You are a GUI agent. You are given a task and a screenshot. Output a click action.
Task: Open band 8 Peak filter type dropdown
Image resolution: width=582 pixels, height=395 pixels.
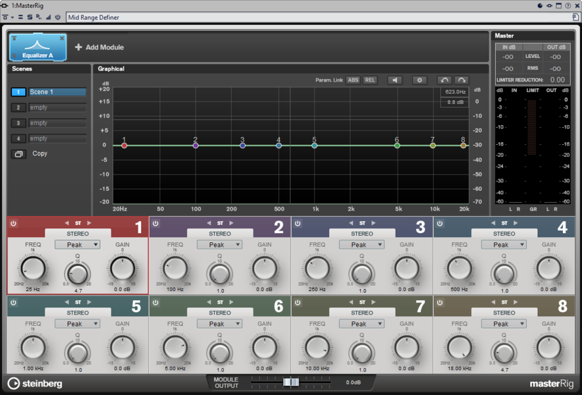tap(504, 324)
